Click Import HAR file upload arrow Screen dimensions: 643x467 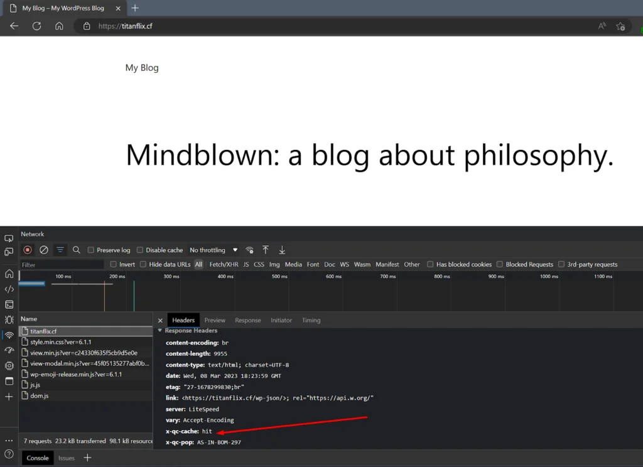(x=266, y=250)
